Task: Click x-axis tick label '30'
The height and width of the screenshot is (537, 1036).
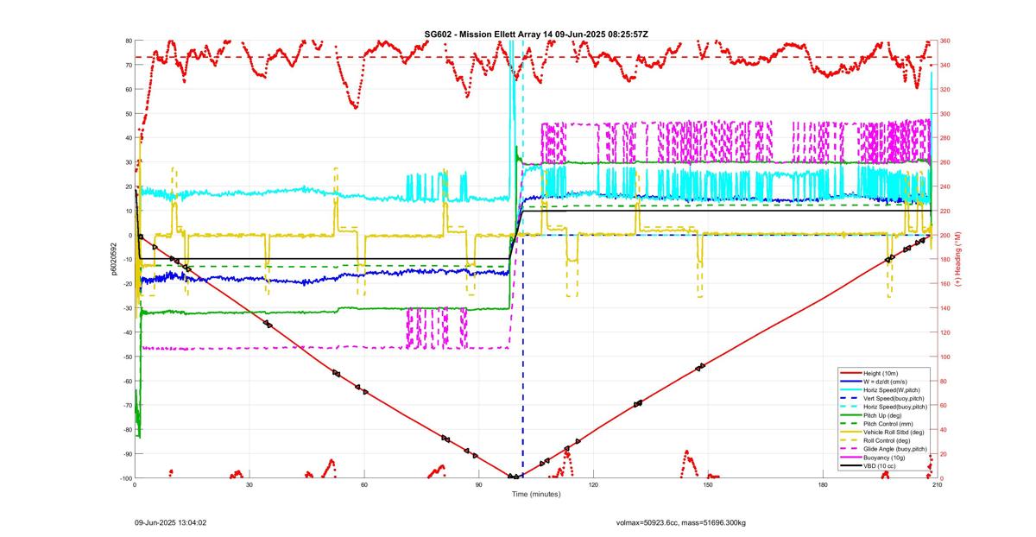Action: [x=250, y=485]
